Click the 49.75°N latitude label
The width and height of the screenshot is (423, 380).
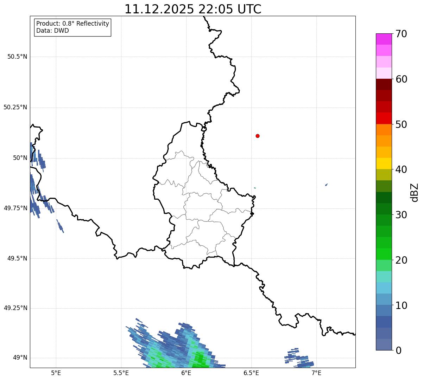tap(15, 208)
